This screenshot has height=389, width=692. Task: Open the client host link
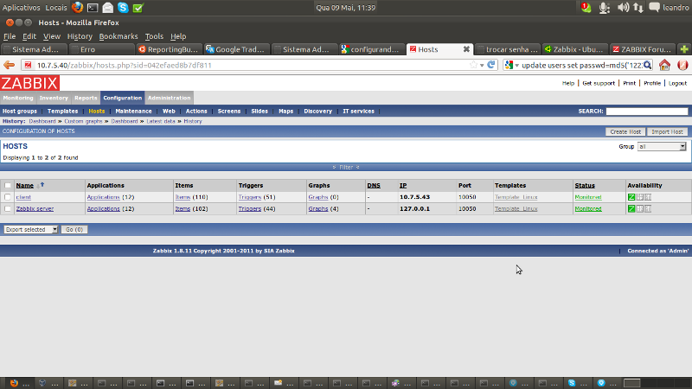pos(23,197)
